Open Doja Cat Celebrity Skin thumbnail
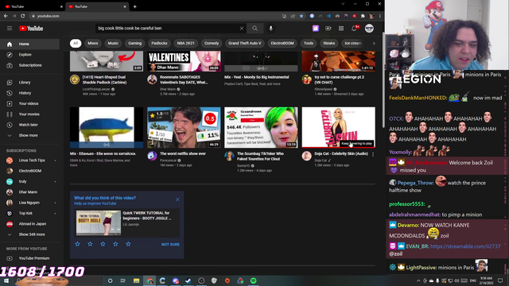The height and width of the screenshot is (286, 509). (x=339, y=127)
